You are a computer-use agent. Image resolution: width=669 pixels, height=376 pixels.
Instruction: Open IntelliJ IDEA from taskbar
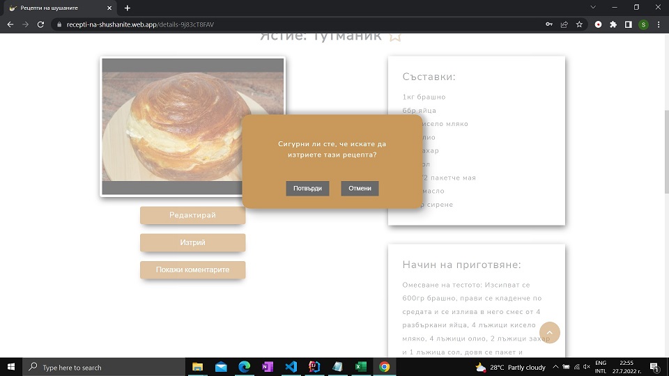coord(314,367)
